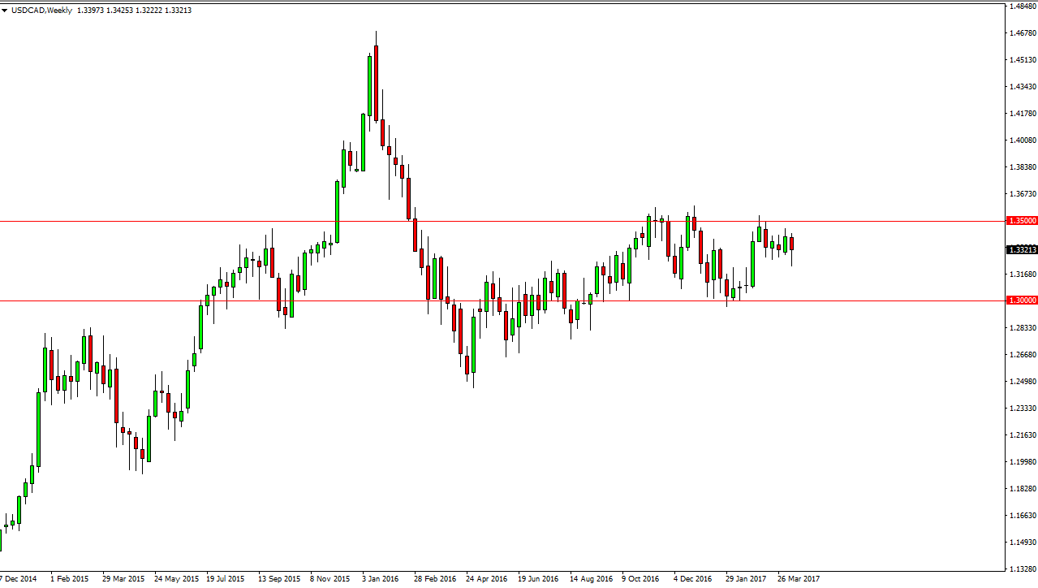The image size is (1038, 588).
Task: Click the red 1.35000 price tag
Action: pos(1021,220)
